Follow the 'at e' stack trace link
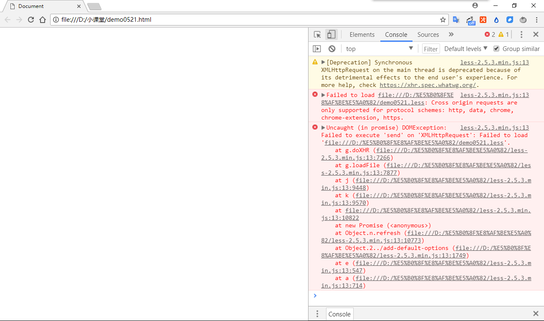544x321 pixels. pos(426,267)
